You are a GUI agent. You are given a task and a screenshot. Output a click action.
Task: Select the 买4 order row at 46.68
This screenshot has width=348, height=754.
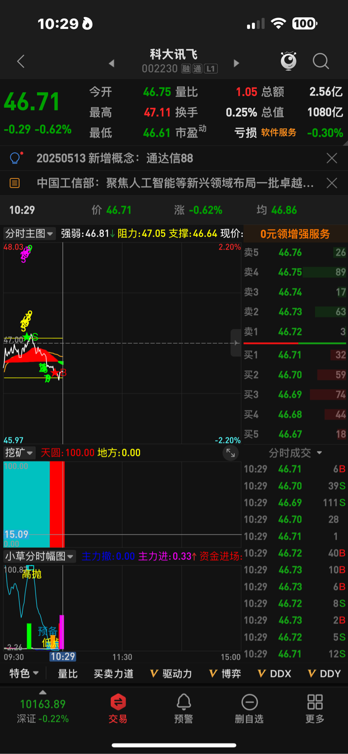point(295,414)
